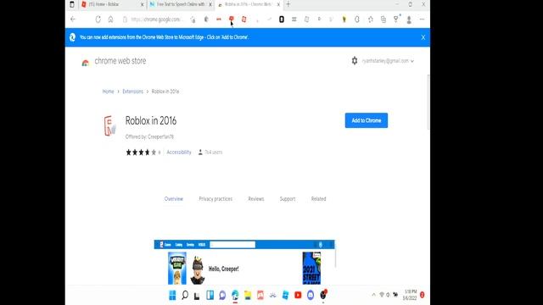Screen dimensions: 543x305
Task: Go back using the browser back arrow
Action: [73, 19]
